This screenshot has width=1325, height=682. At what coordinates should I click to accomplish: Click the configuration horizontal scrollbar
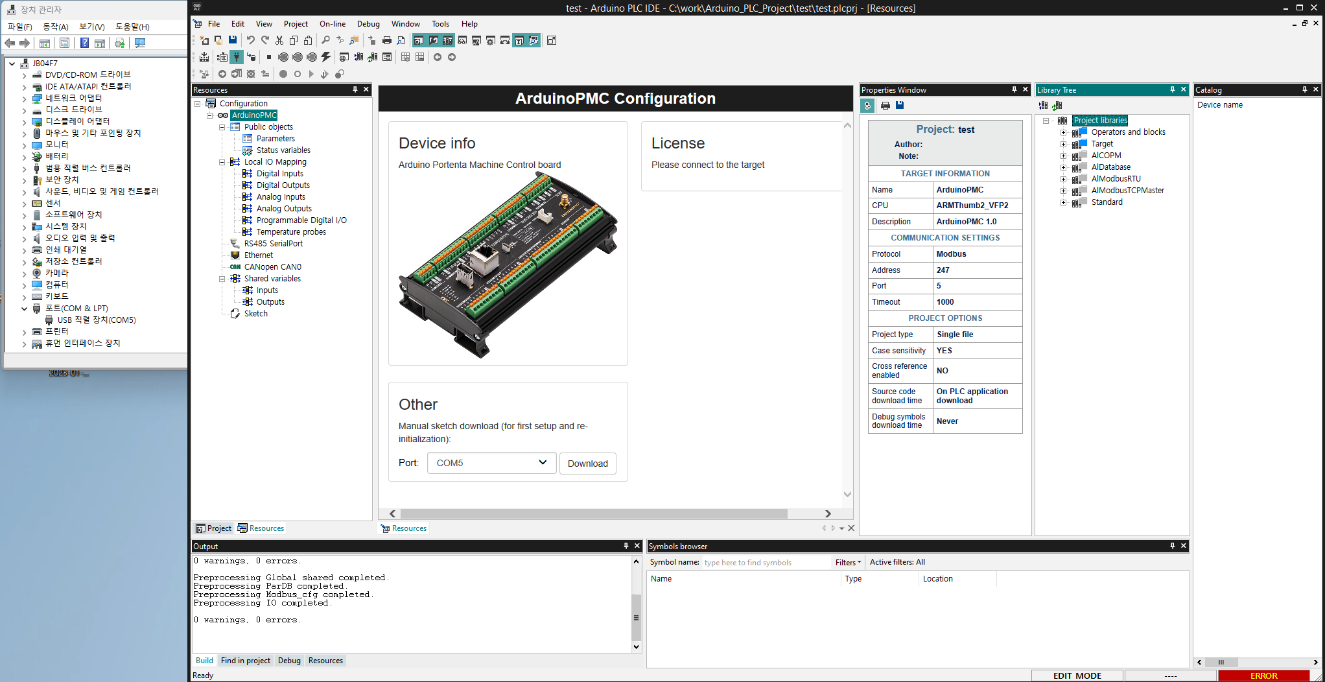click(x=594, y=513)
